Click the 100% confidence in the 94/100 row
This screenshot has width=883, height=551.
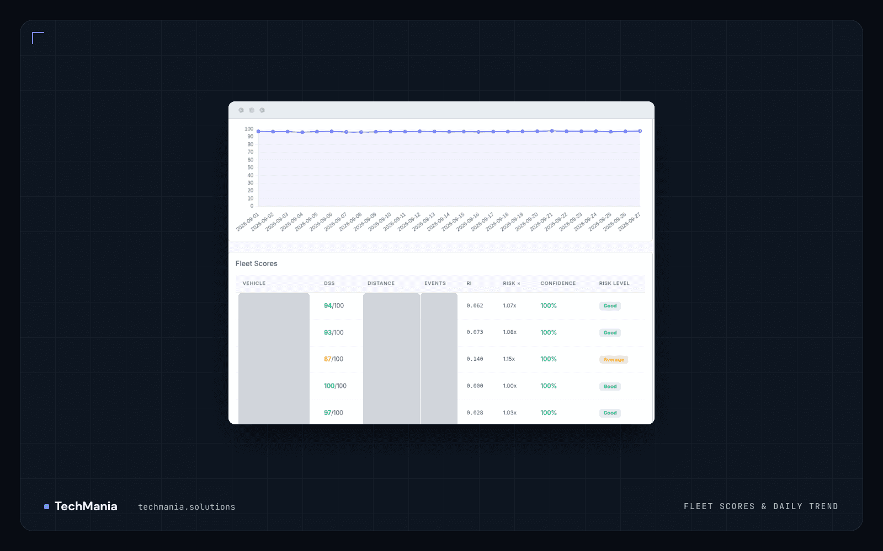pos(549,306)
